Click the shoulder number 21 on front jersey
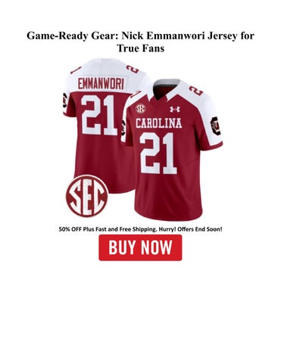 pyautogui.click(x=196, y=91)
